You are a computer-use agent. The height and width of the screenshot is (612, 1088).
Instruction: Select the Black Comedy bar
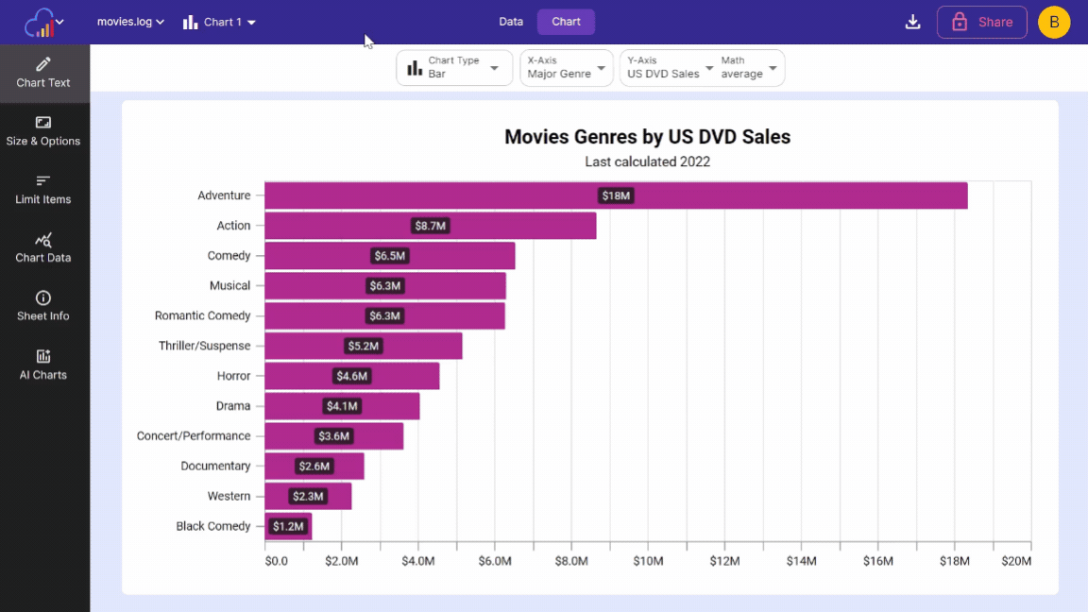pyautogui.click(x=288, y=526)
